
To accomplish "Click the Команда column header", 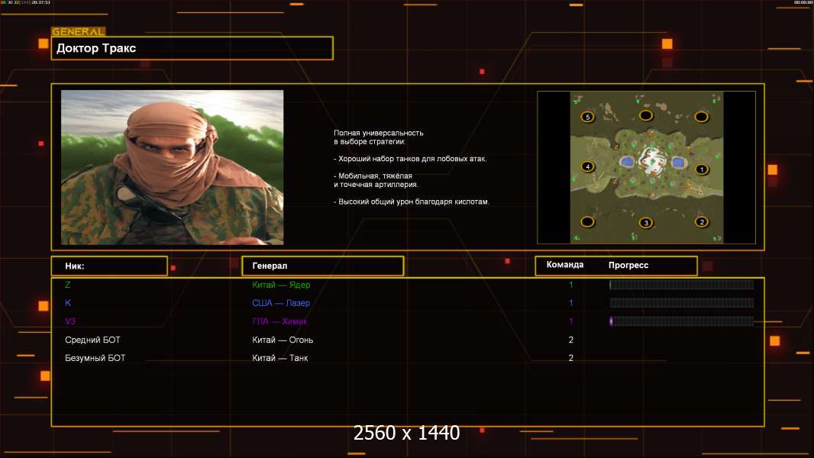I will coord(565,265).
